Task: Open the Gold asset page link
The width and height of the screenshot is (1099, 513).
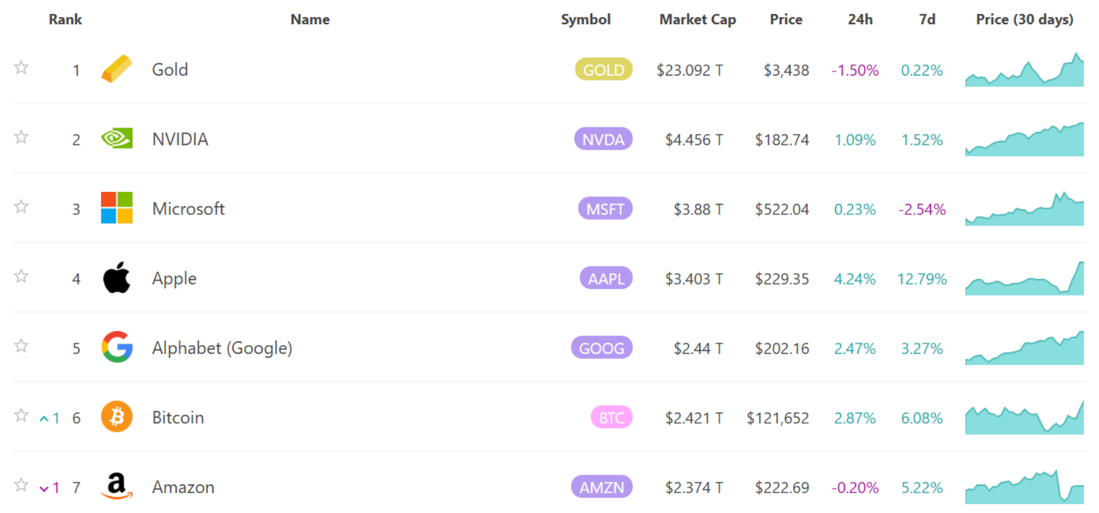Action: (170, 69)
